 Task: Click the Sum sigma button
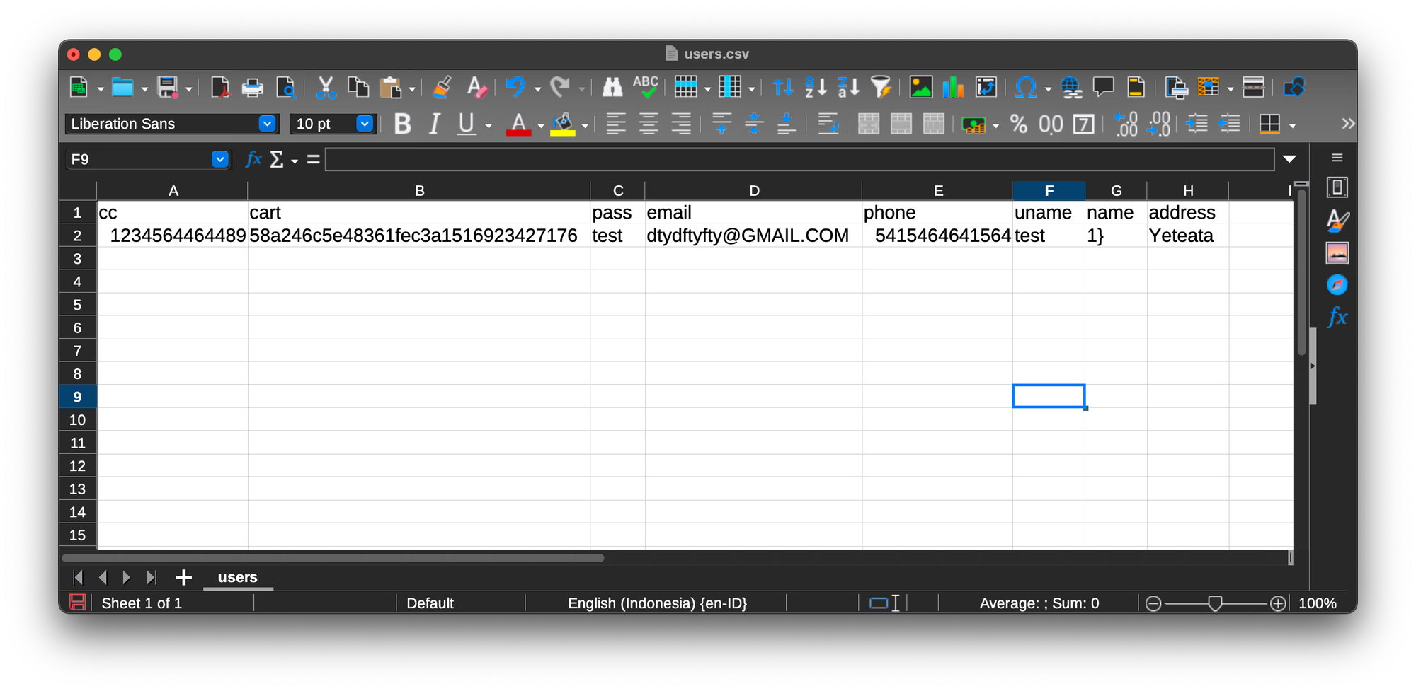[278, 159]
